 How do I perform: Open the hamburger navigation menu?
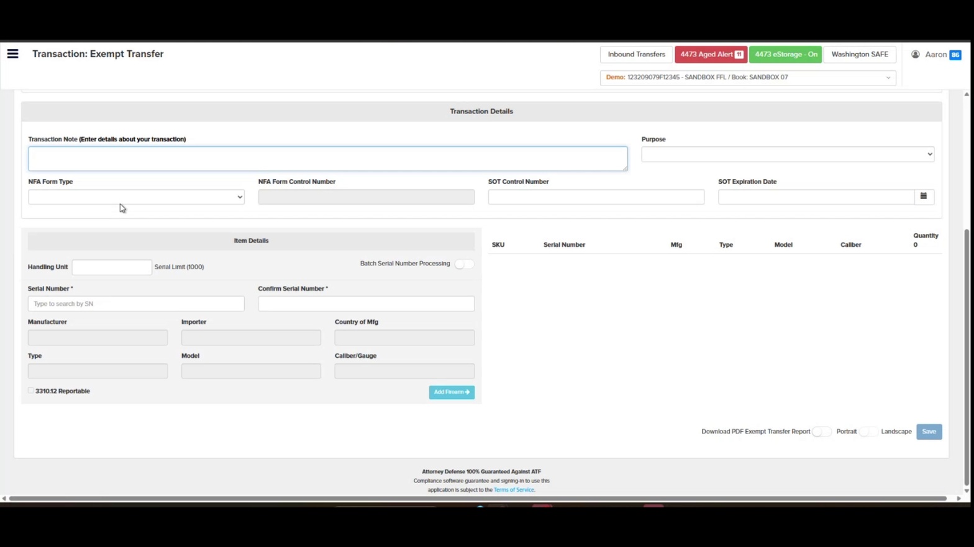click(x=12, y=54)
